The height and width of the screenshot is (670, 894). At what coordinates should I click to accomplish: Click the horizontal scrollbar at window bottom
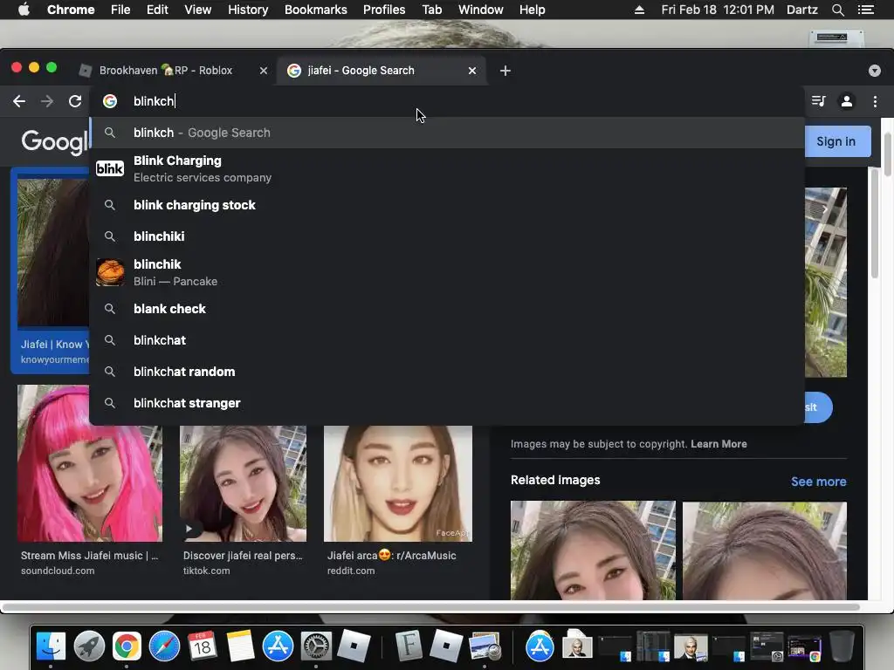[430, 607]
